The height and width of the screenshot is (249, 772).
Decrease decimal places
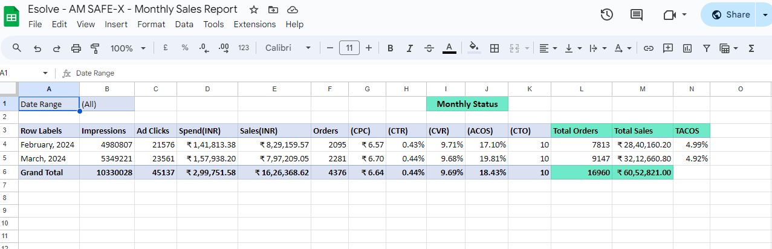204,48
